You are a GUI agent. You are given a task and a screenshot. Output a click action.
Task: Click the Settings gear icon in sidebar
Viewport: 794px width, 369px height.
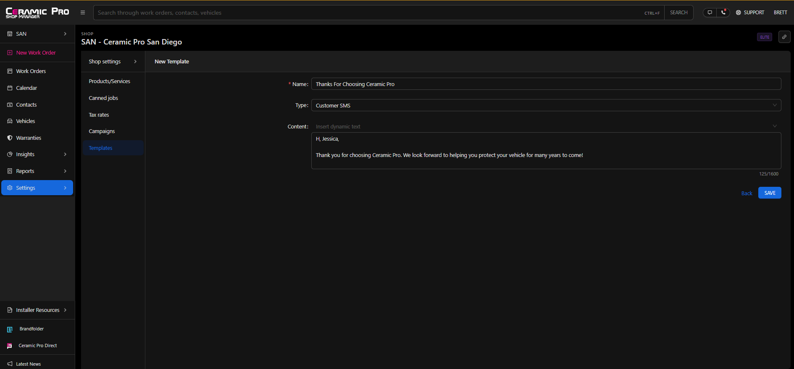coord(10,188)
